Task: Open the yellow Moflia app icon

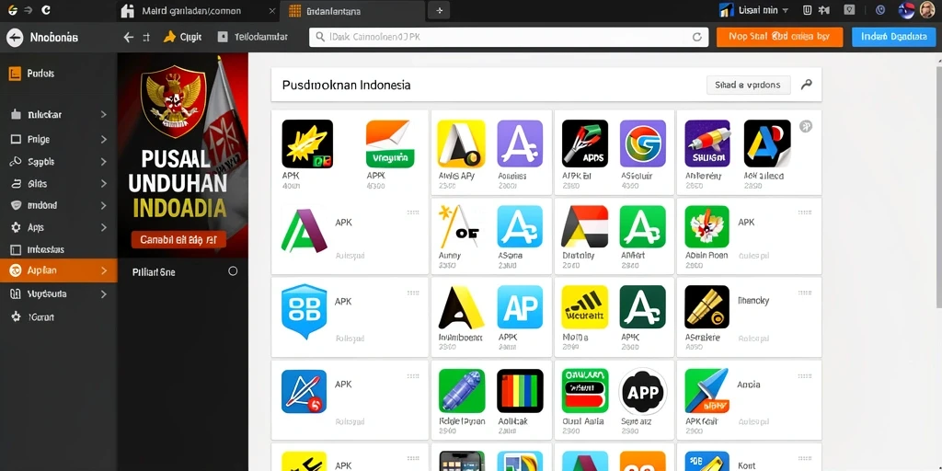Action: [x=584, y=307]
